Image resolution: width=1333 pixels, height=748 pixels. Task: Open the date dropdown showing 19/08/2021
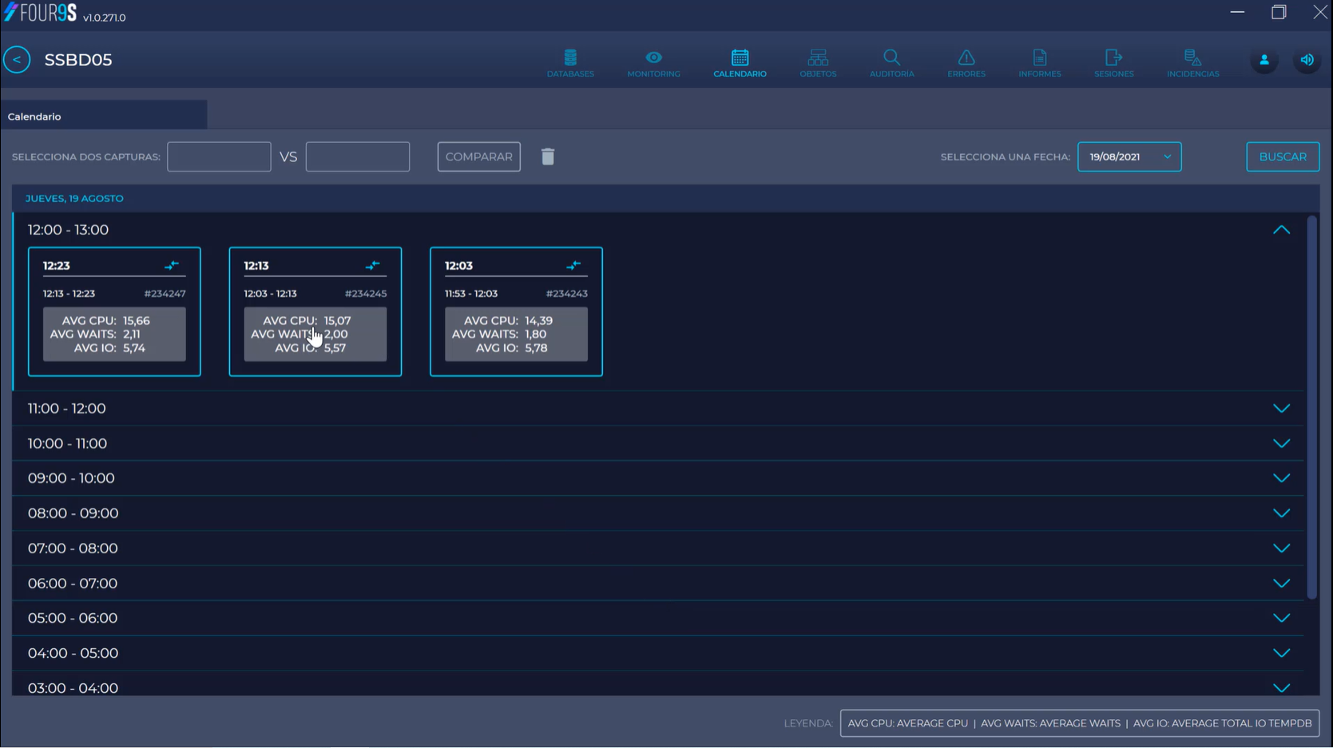(1129, 156)
